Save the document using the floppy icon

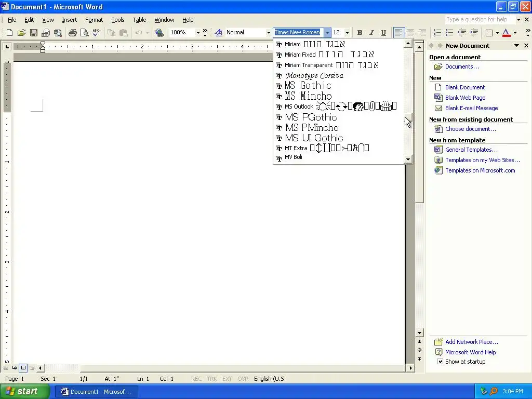[34, 33]
